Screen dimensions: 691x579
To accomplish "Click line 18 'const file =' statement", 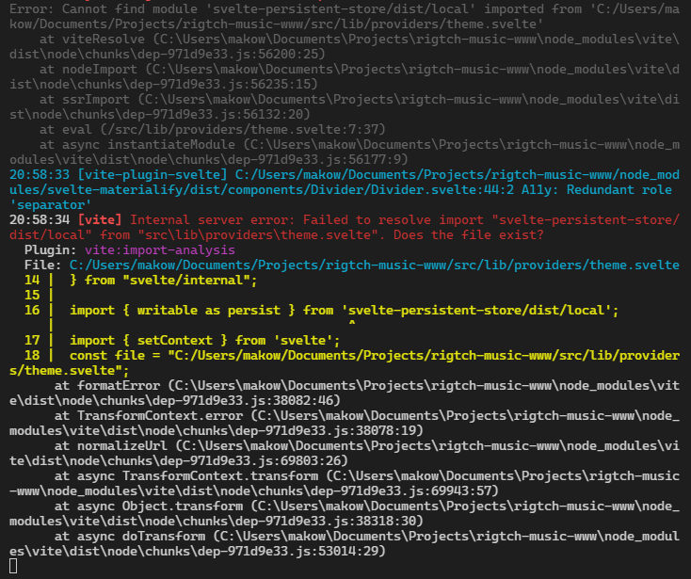I will (115, 356).
